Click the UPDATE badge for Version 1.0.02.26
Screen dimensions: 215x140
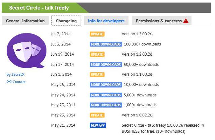pos(97,115)
